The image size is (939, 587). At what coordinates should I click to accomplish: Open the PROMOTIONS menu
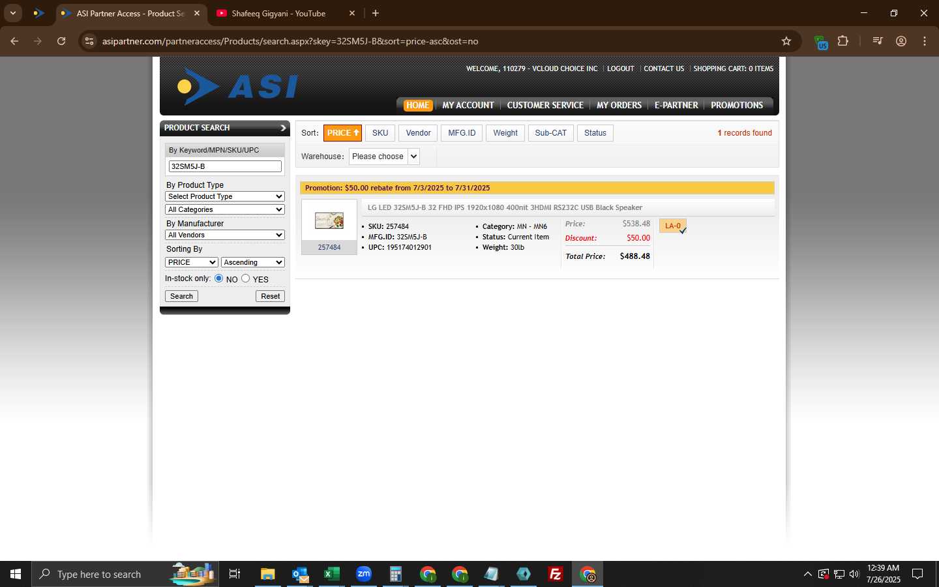click(737, 105)
